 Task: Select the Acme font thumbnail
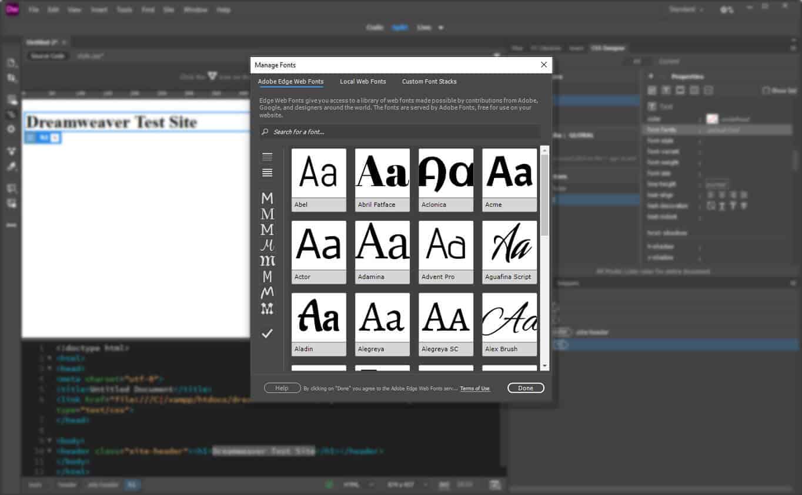click(x=509, y=180)
